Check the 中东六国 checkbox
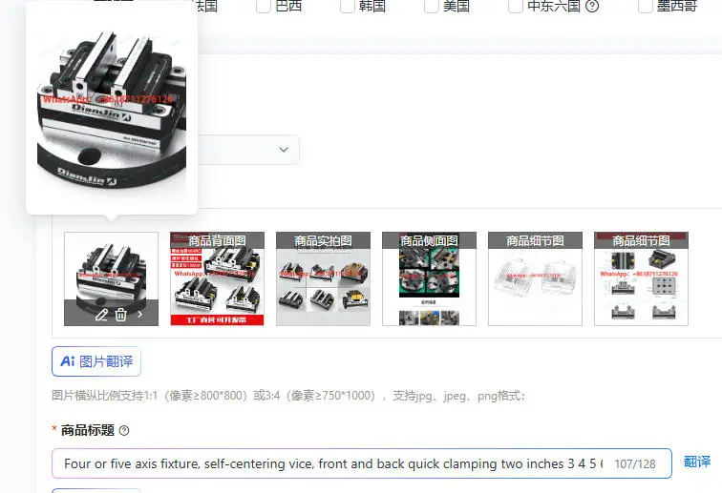This screenshot has width=722, height=493. pyautogui.click(x=516, y=6)
